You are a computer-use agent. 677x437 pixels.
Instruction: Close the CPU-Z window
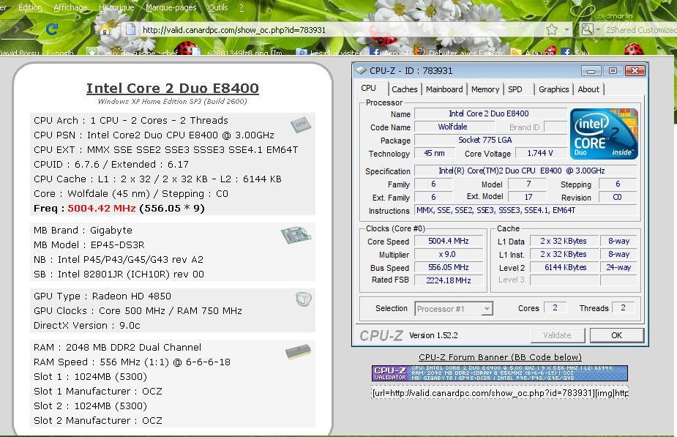coord(635,70)
